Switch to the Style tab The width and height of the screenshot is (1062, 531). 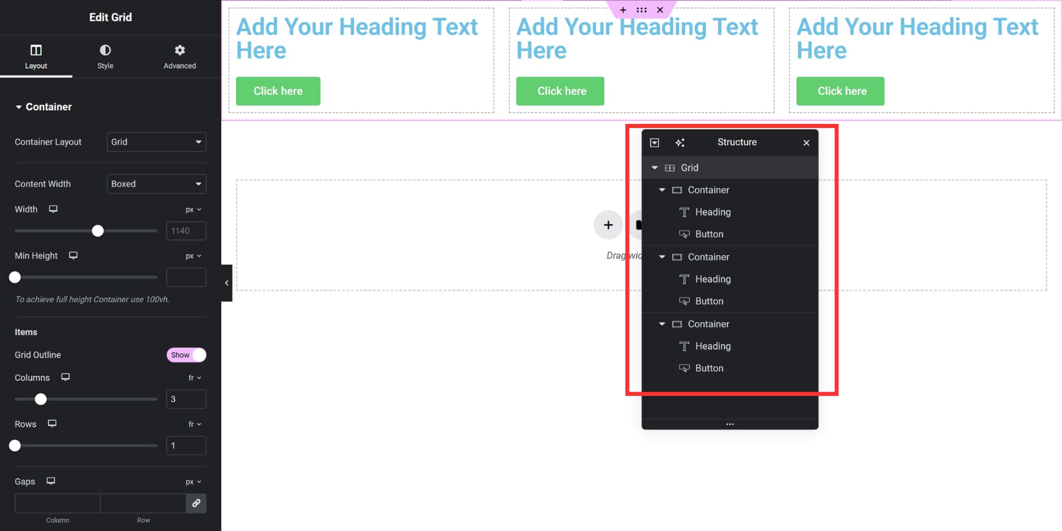tap(104, 56)
